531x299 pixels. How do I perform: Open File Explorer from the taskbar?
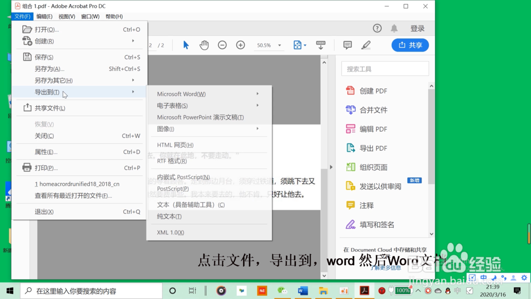pos(323,291)
